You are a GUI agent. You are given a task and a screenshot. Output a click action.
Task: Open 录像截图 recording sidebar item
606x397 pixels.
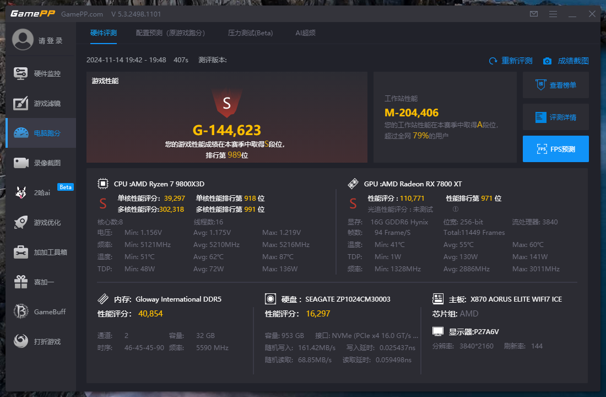[41, 163]
